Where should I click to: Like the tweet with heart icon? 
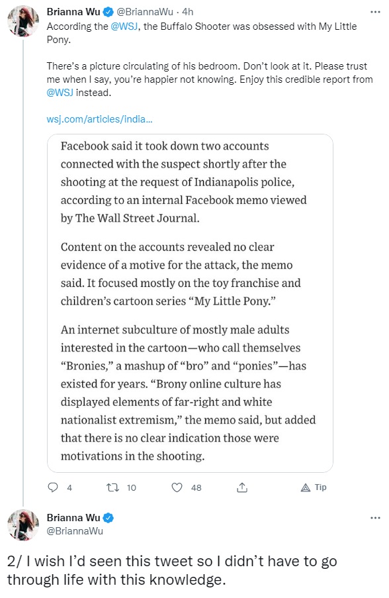(x=177, y=487)
